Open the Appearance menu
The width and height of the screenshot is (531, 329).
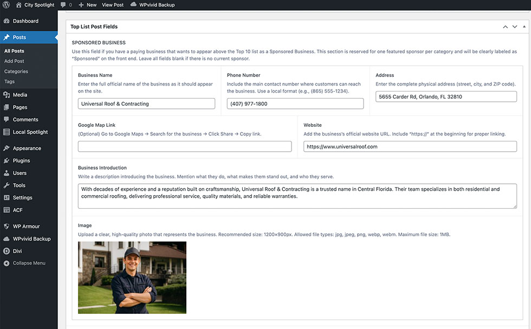(x=27, y=149)
